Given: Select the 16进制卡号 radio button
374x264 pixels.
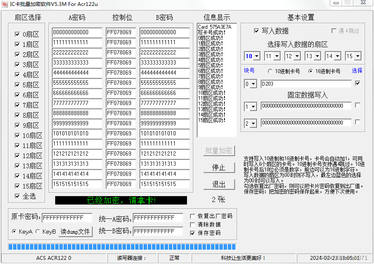Looking at the screenshot, I should point(310,71).
